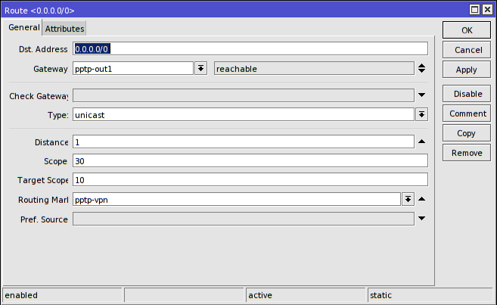Collapse the Distance field with up arrow

coord(421,142)
